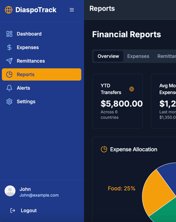The height and width of the screenshot is (222, 176).
Task: Click the Alerts bell icon
Action: coord(9,88)
